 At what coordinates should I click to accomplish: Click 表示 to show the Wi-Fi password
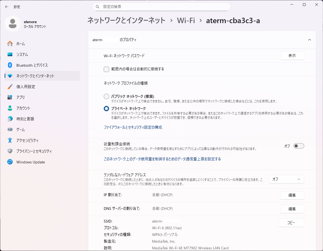pyautogui.click(x=292, y=56)
